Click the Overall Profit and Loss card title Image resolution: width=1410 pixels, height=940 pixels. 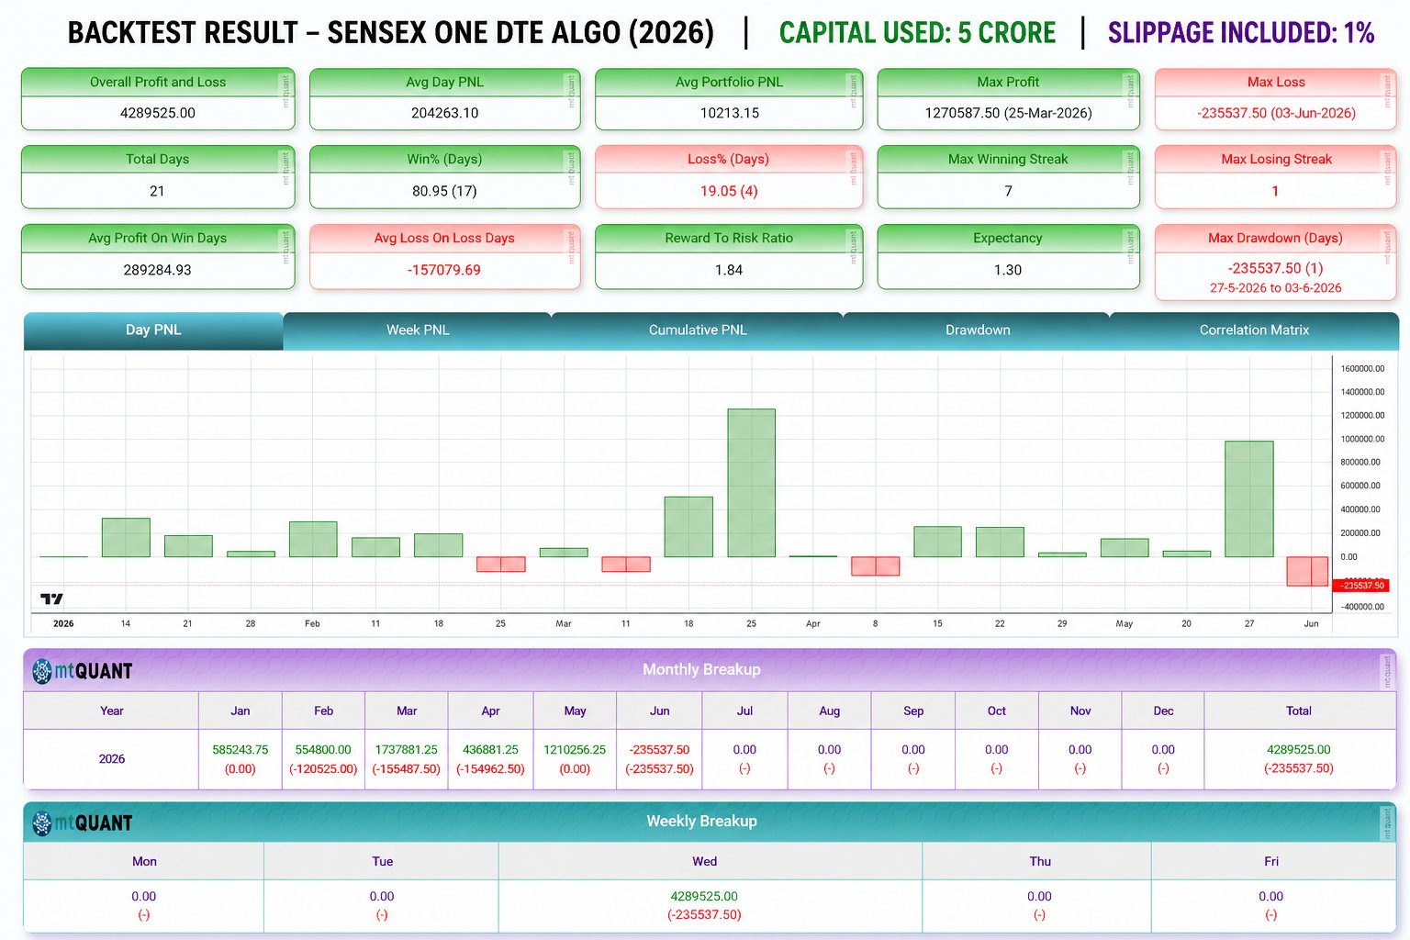(x=158, y=82)
